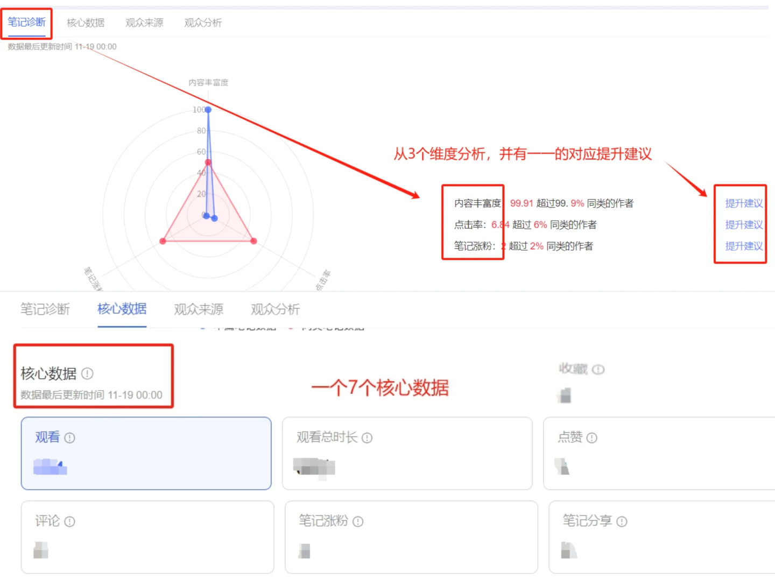The height and width of the screenshot is (581, 775).
Task: Click 内容丰富度 score 99.91 text
Action: click(522, 203)
